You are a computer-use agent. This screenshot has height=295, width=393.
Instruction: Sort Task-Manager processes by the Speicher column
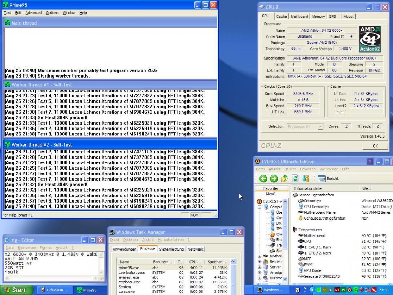pyautogui.click(x=217, y=262)
